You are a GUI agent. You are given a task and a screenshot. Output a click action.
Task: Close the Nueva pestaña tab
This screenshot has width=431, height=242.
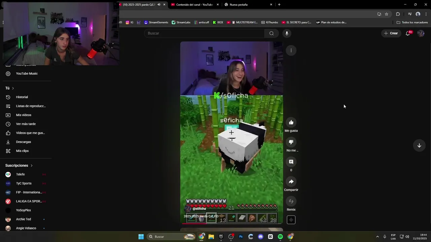coord(271,5)
